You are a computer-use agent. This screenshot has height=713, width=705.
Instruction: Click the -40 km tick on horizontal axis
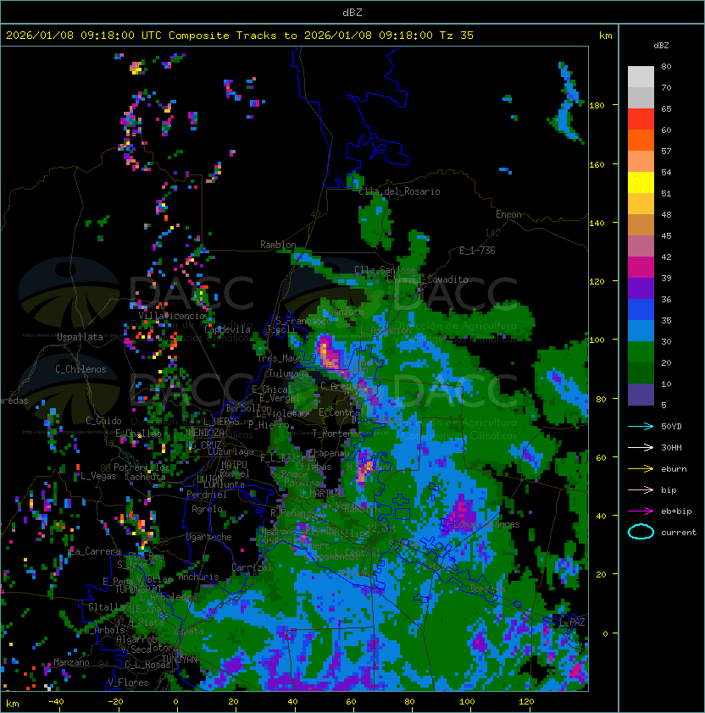[57, 702]
